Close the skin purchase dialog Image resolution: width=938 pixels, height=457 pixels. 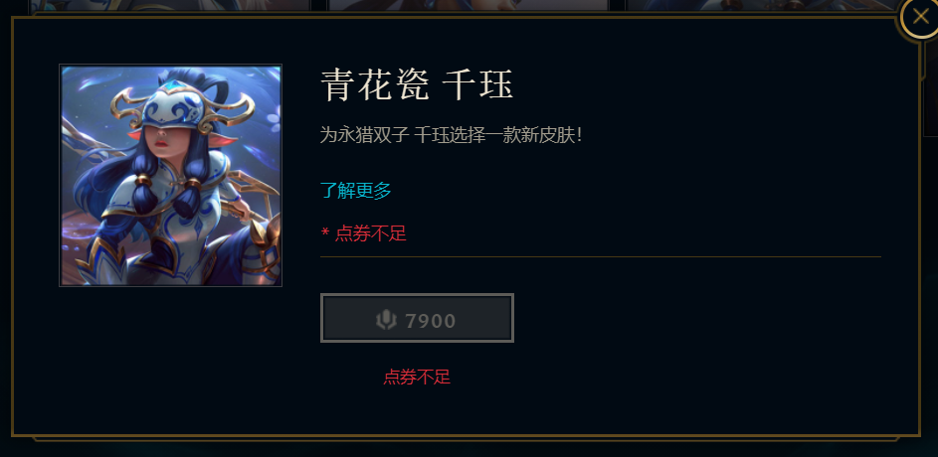919,20
